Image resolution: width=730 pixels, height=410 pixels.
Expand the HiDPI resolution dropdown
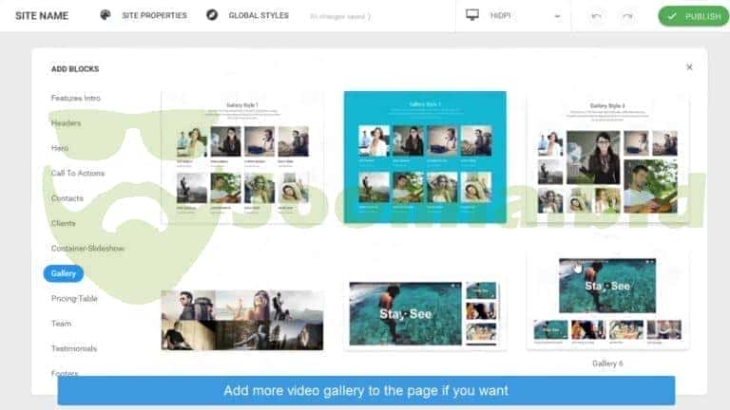click(x=556, y=16)
